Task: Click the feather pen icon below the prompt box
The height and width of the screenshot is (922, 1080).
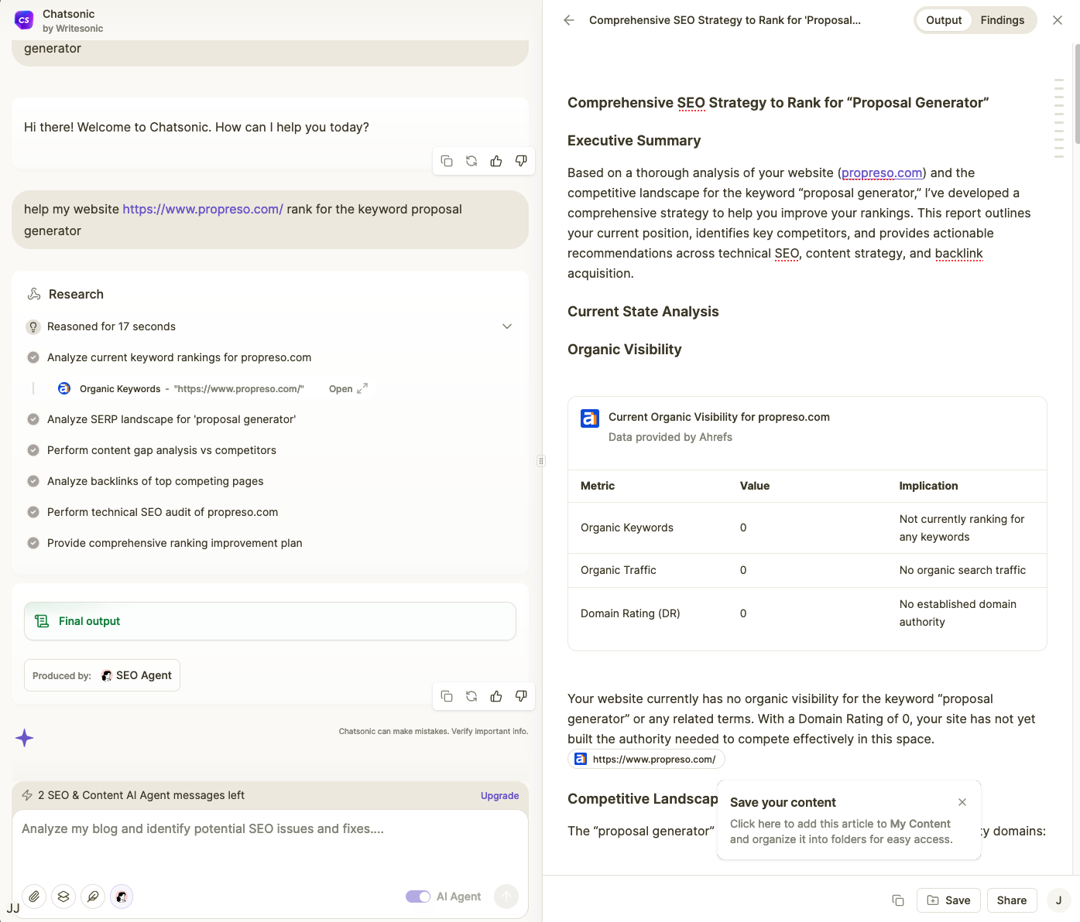Action: click(x=93, y=896)
